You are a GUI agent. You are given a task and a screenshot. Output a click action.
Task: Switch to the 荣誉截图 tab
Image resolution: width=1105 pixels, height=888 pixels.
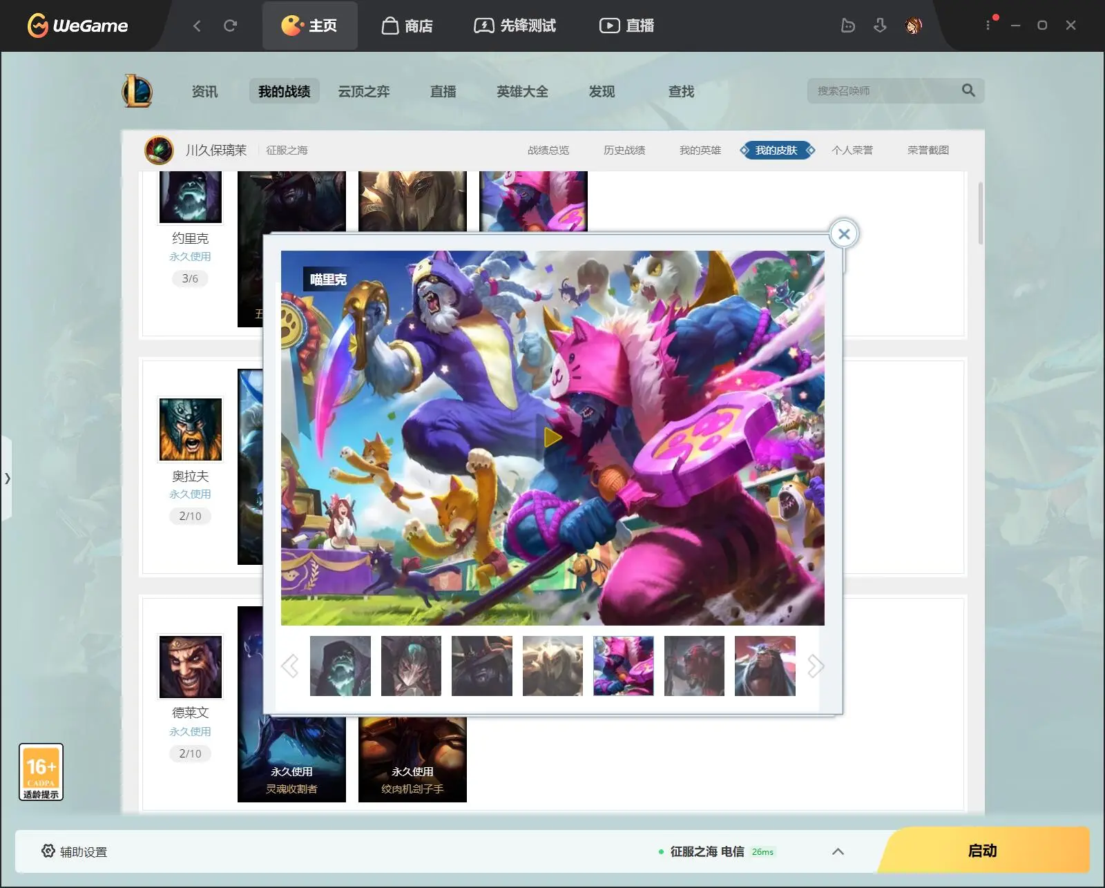click(928, 150)
